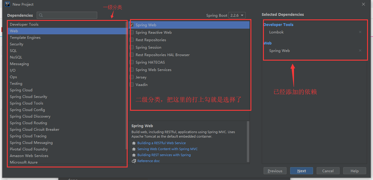The width and height of the screenshot is (373, 180).
Task: Enable the Rest Repositories checkbox
Action: (x=131, y=40)
